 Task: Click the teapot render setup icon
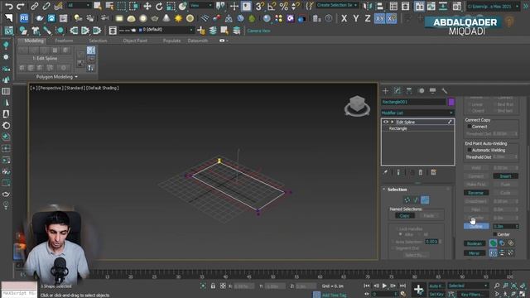coord(40,18)
